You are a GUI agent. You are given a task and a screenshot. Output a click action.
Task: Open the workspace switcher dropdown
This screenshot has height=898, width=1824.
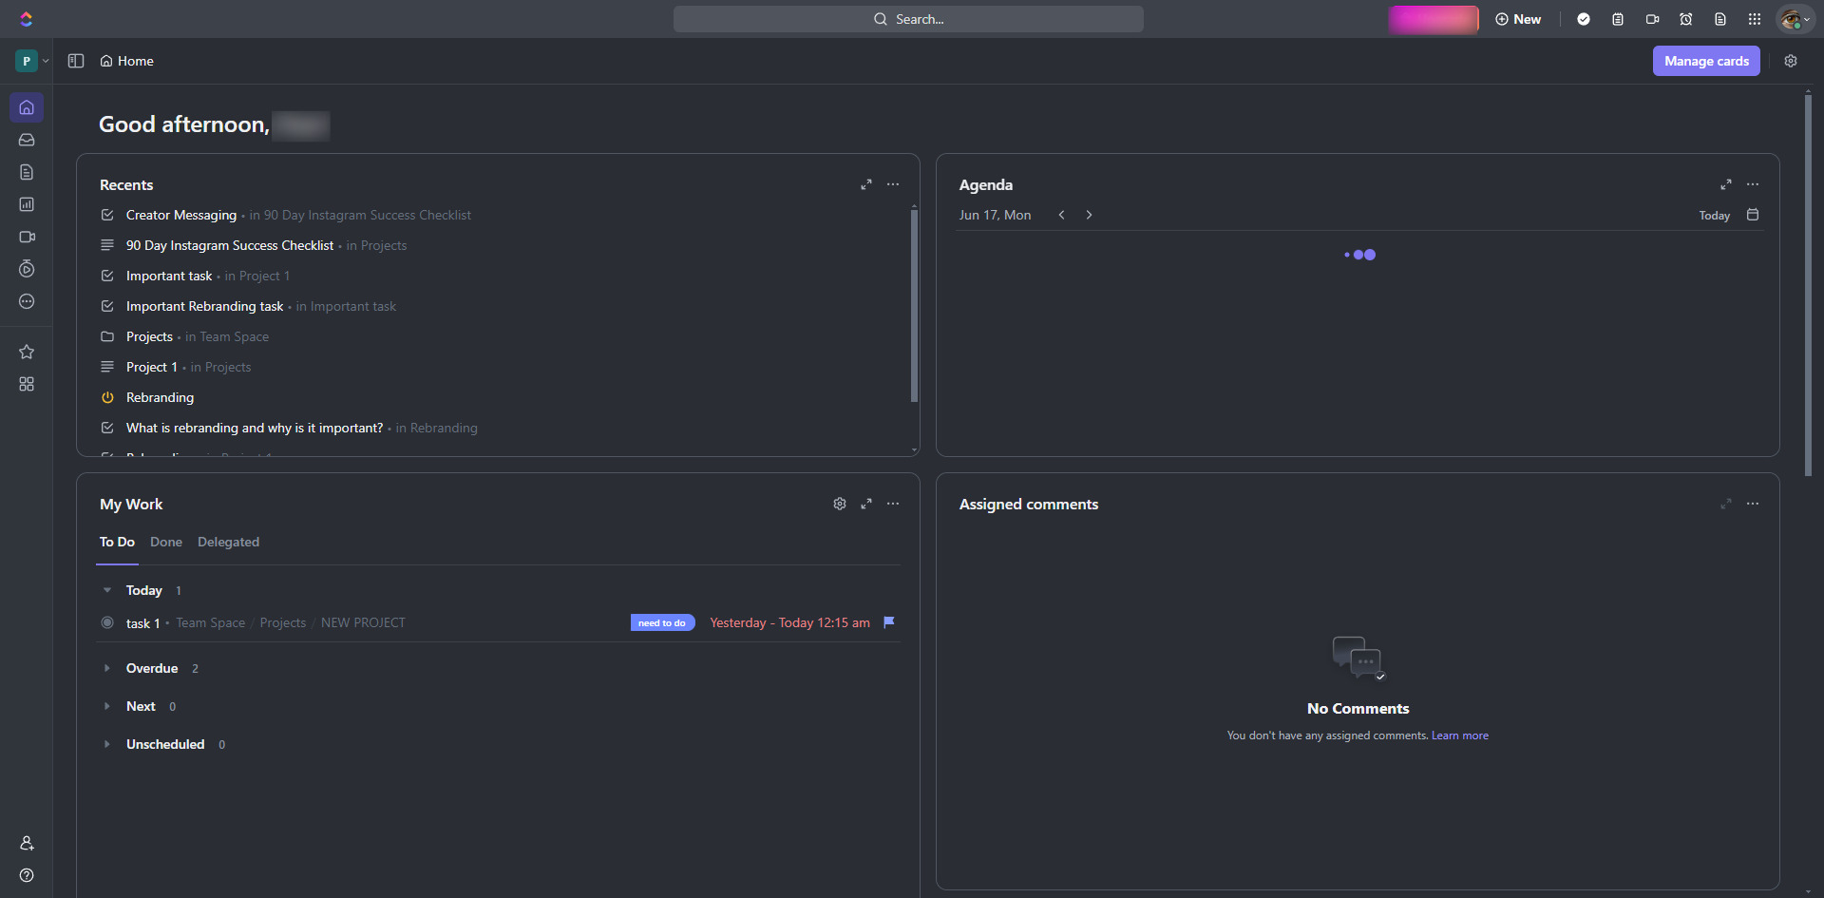point(32,61)
